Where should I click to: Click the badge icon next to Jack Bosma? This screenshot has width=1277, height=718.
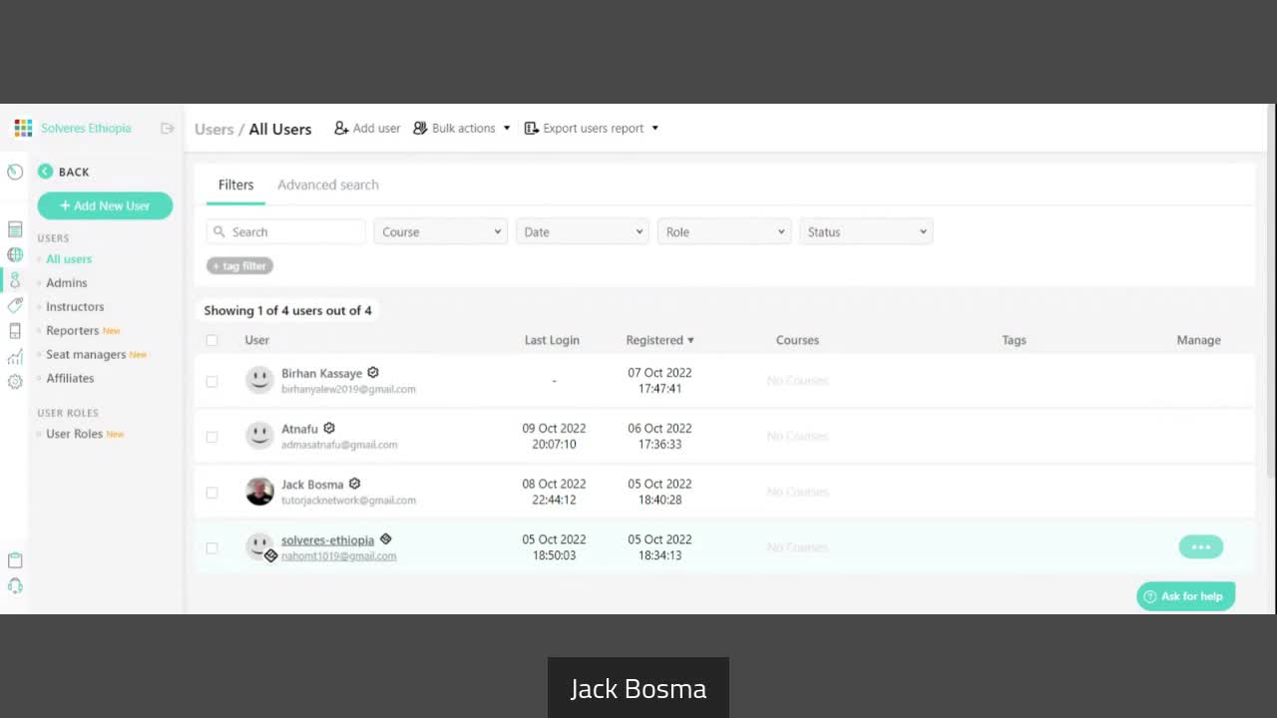click(354, 484)
